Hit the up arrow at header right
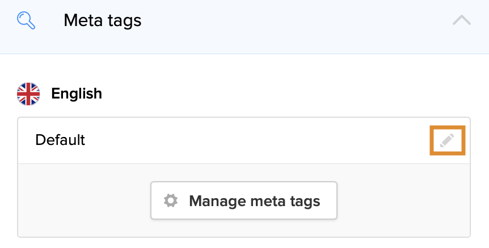The width and height of the screenshot is (489, 248). 462,21
